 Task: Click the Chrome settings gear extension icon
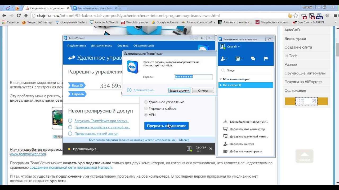coord(327,16)
